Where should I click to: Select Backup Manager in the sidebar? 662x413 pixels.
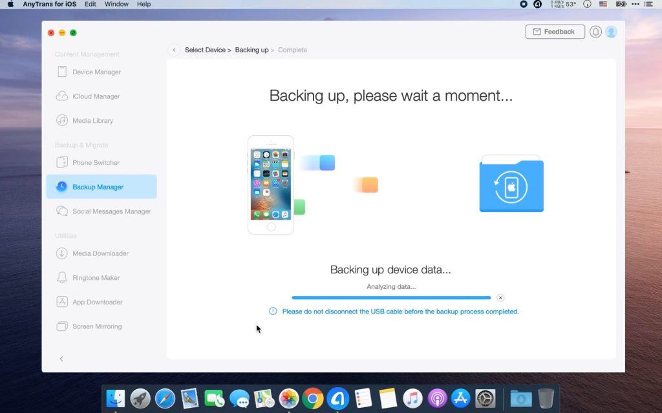(101, 187)
